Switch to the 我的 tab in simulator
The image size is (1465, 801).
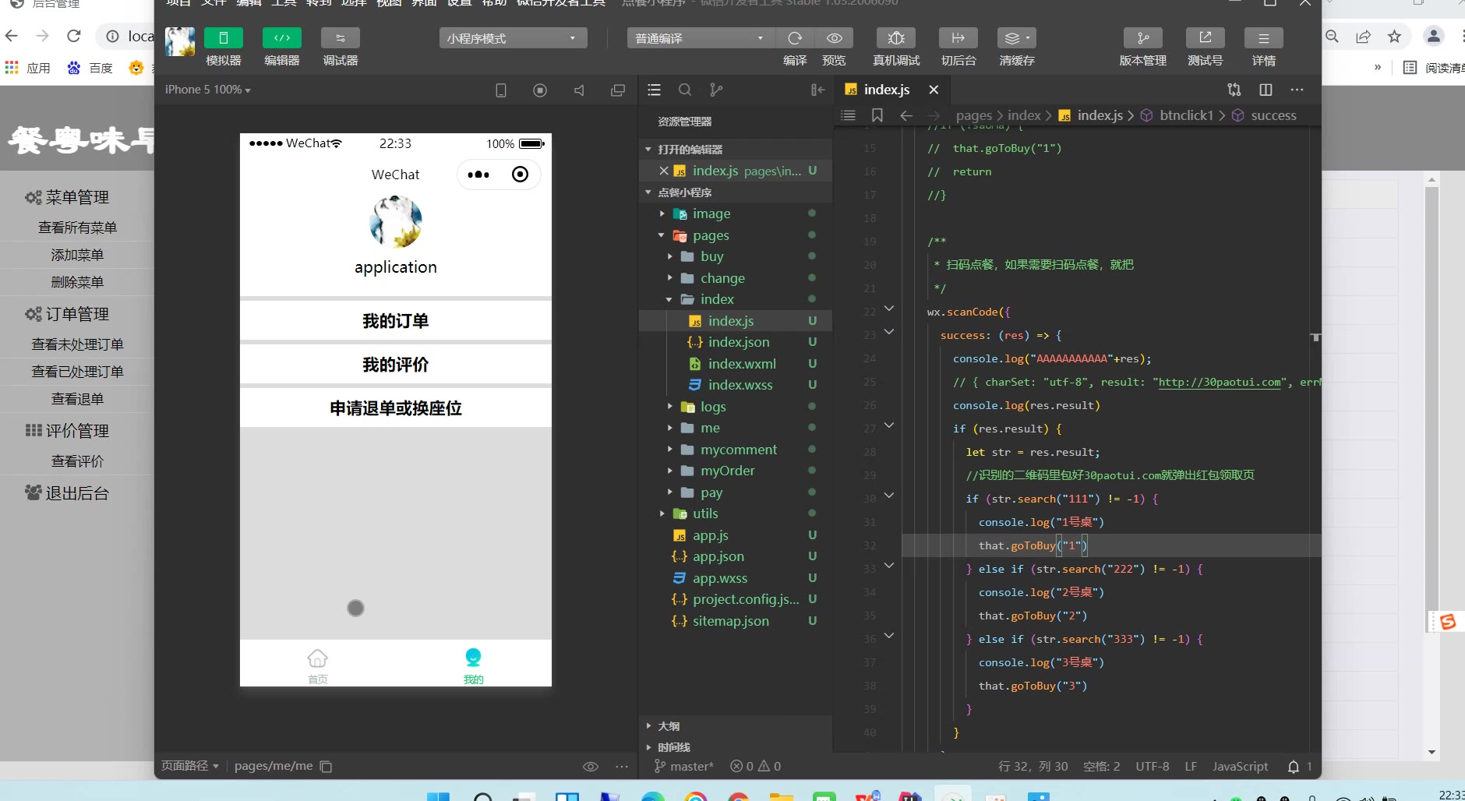click(473, 665)
